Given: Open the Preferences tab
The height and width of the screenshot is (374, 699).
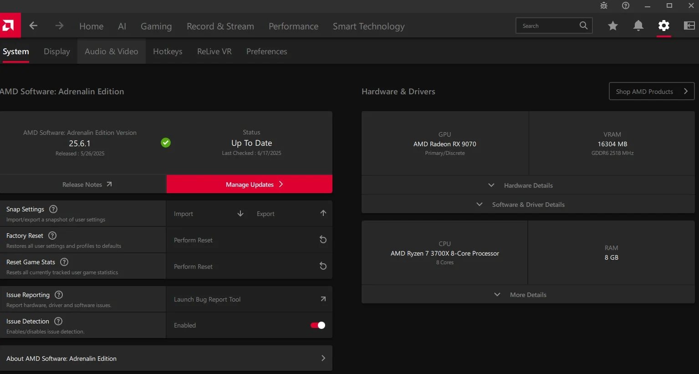Looking at the screenshot, I should click(x=267, y=51).
